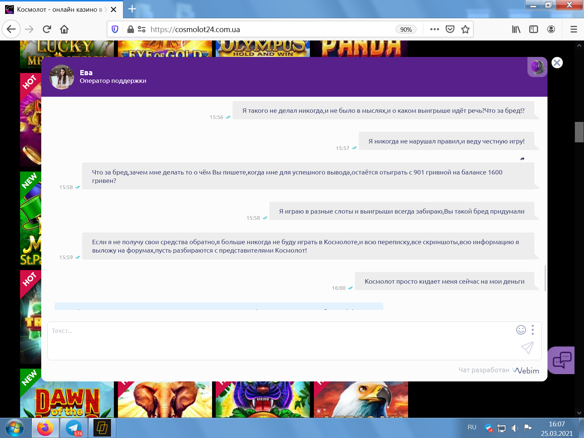Image resolution: width=584 pixels, height=438 pixels.
Task: Toggle the purple chat widget button
Action: 561,360
